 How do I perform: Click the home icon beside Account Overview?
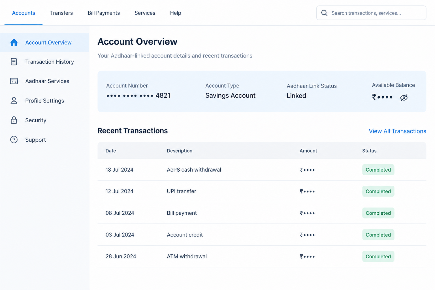pyautogui.click(x=14, y=42)
